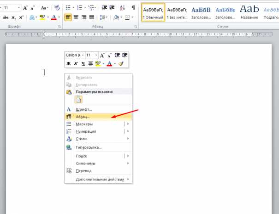Click the sort (A-Z) icon in ribbon
Image resolution: width=279 pixels, height=214 pixels.
coord(122,8)
